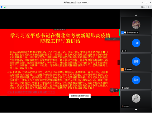Click muted microphone icon under 芯源 tile

[123, 88]
